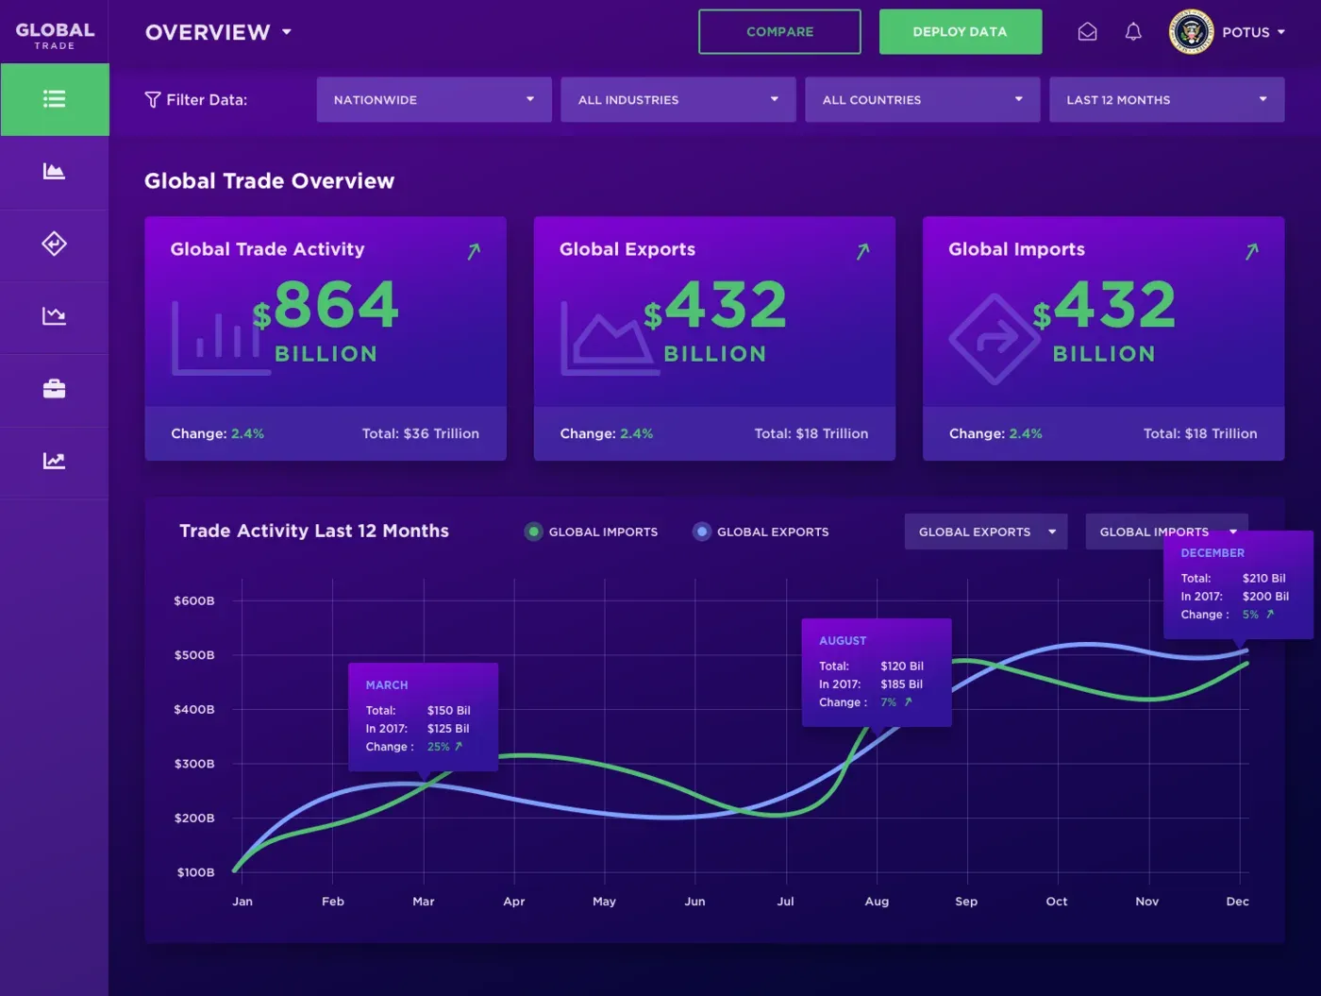This screenshot has width=1321, height=996.
Task: Click the presidential seal avatar
Action: (x=1192, y=32)
